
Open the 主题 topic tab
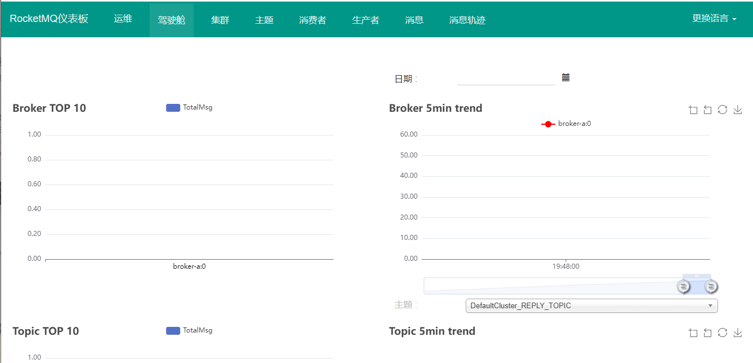coord(264,20)
